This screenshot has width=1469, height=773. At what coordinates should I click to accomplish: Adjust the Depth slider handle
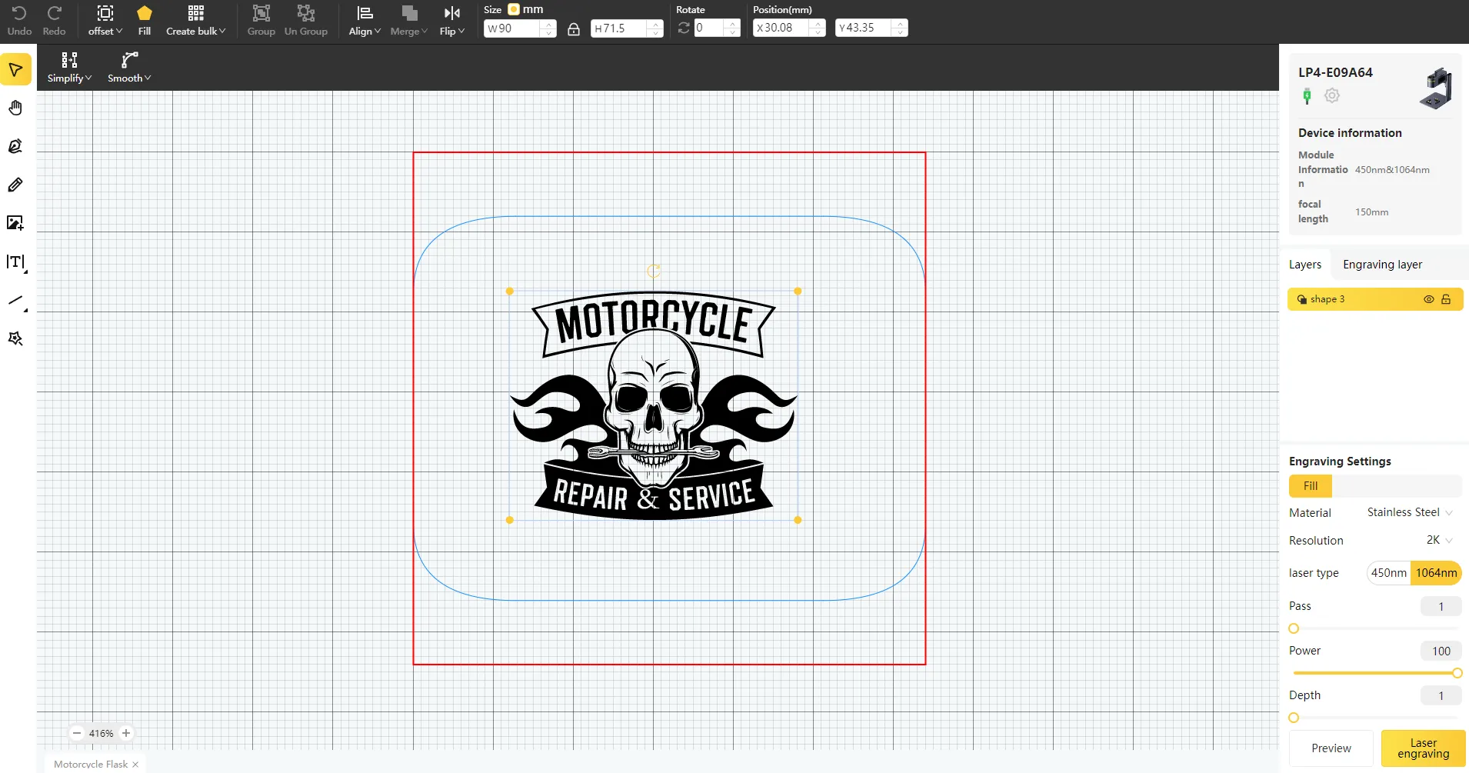1294,718
